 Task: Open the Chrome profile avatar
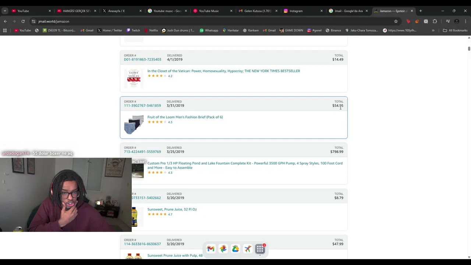click(457, 21)
